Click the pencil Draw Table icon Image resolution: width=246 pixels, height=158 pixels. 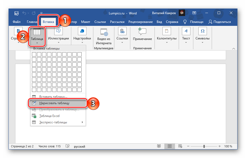click(34, 103)
